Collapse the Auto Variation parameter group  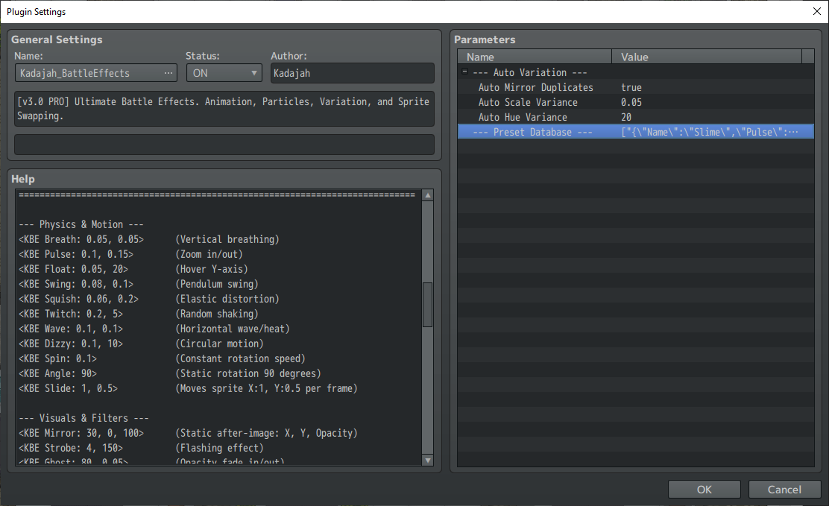click(x=464, y=72)
